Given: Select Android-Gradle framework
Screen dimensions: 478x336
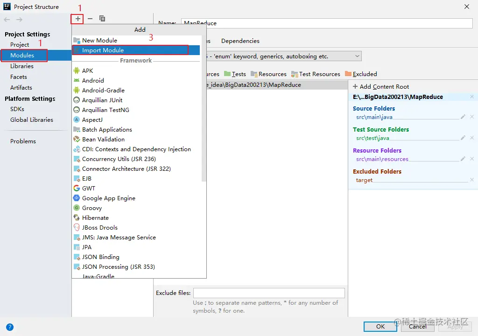Looking at the screenshot, I should (x=137, y=90).
